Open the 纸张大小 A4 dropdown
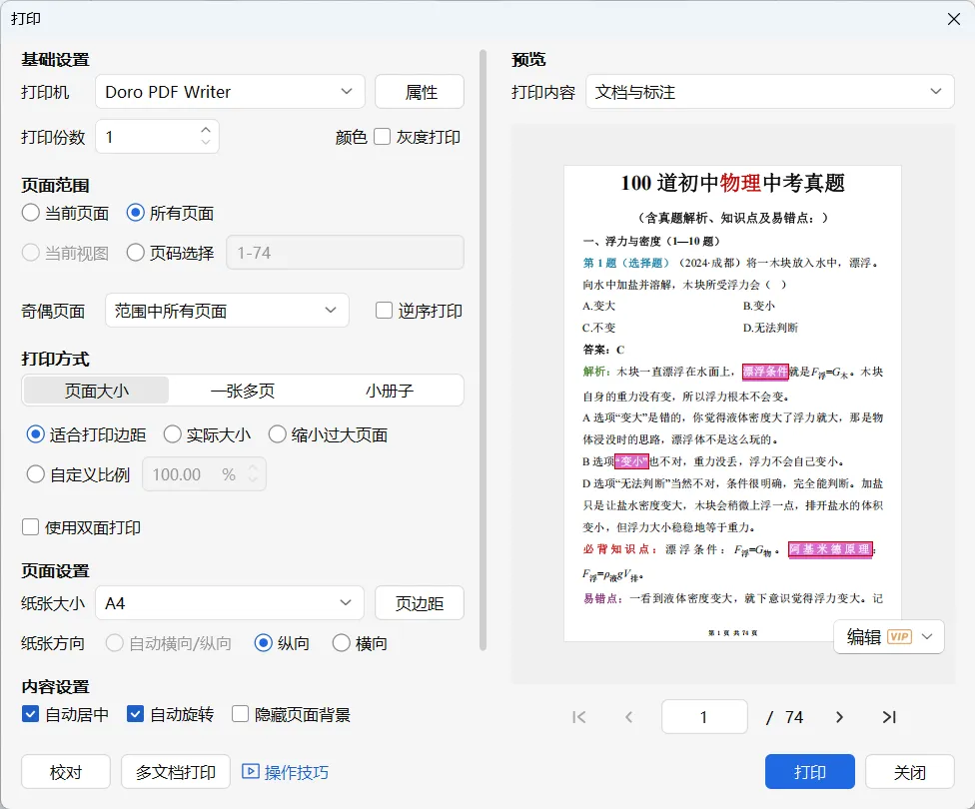The width and height of the screenshot is (975, 809). click(230, 603)
